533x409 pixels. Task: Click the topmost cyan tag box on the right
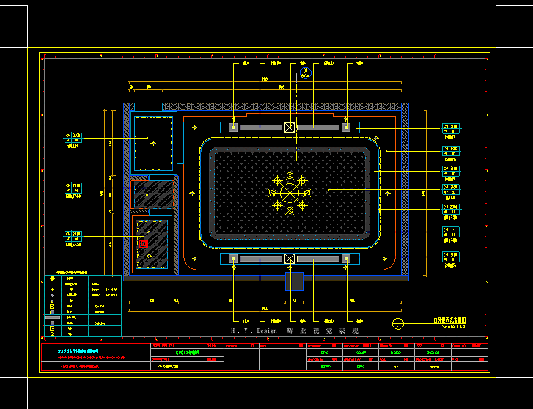[x=451, y=128]
